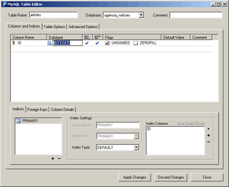
Task: Switch to Table Options tab
Action: pyautogui.click(x=55, y=27)
